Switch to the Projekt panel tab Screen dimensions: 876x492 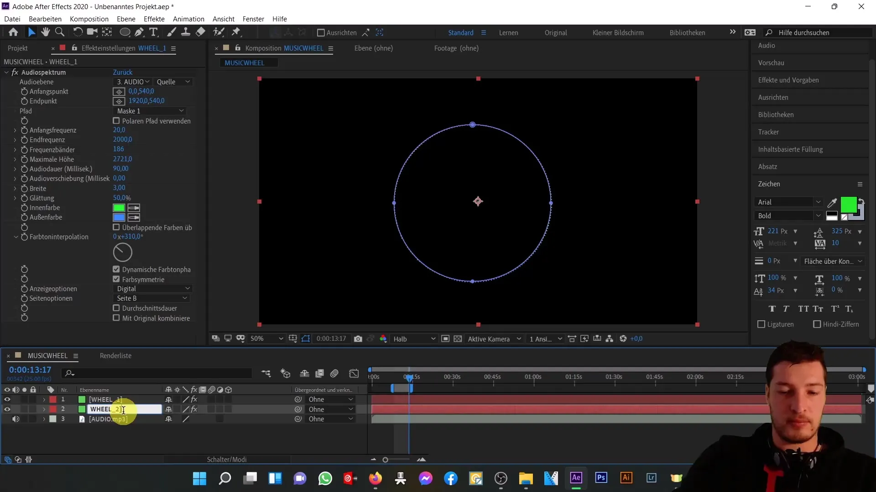[x=18, y=48]
